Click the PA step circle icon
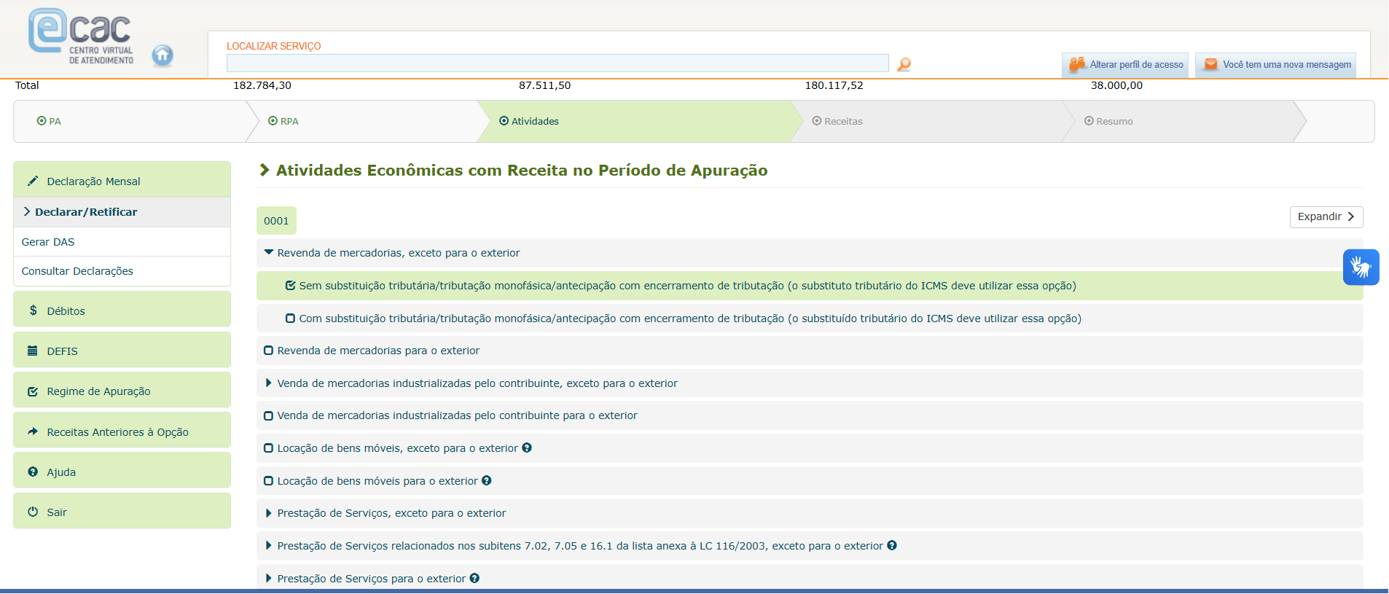This screenshot has width=1389, height=594. 42,121
